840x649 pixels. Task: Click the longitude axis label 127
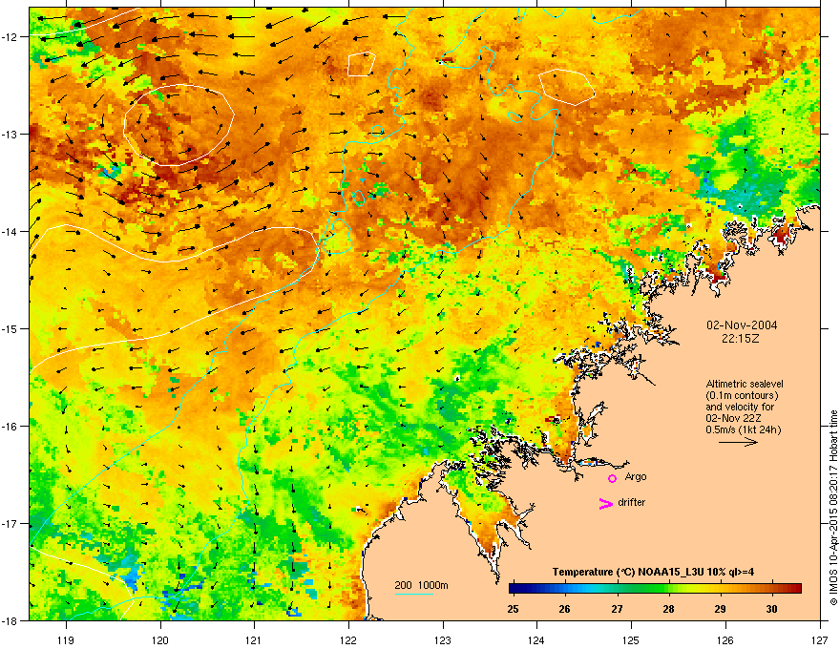click(819, 639)
